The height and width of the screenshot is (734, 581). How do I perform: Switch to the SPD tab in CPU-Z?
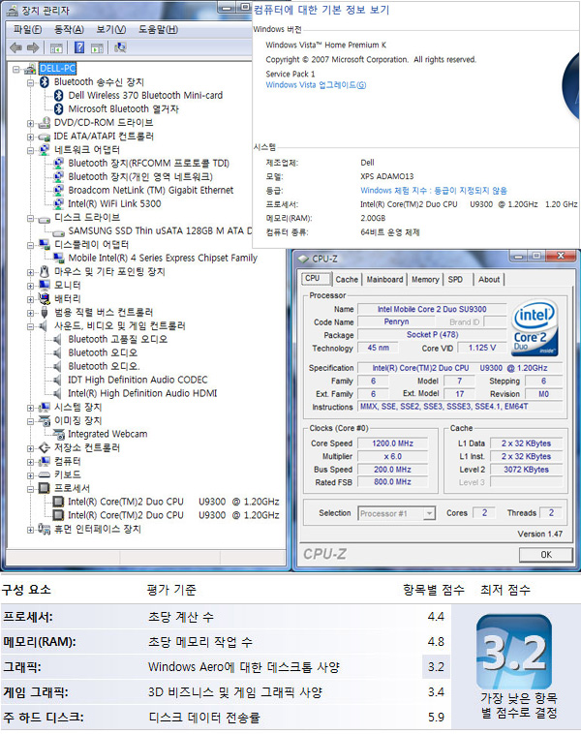tap(455, 280)
